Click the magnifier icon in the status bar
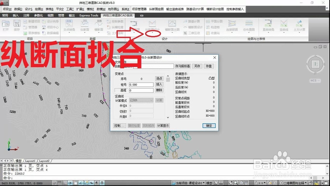This screenshot has width=330, height=186. 236,183
